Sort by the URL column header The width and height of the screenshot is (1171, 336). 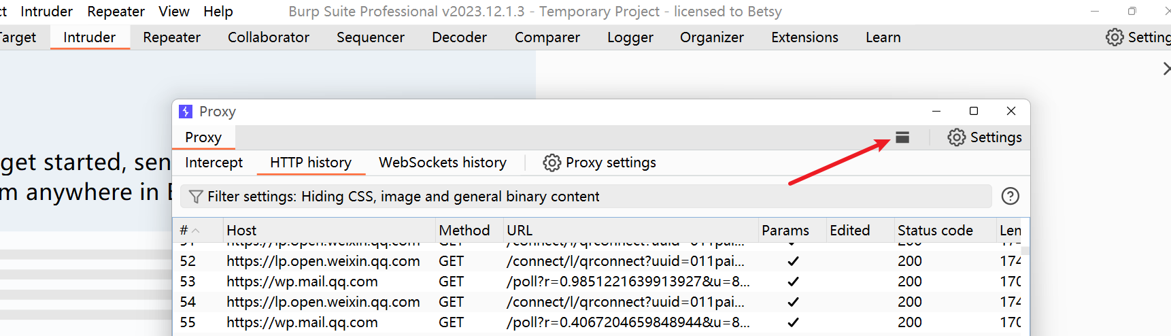[630, 231]
